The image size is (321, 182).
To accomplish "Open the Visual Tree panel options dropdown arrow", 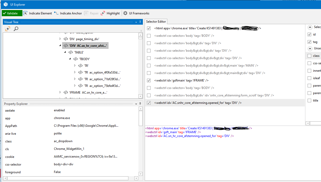I will [136, 22].
